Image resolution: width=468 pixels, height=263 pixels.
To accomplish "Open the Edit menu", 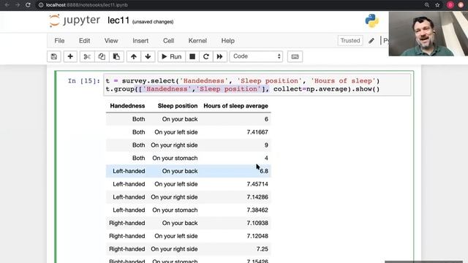I will 85,41.
